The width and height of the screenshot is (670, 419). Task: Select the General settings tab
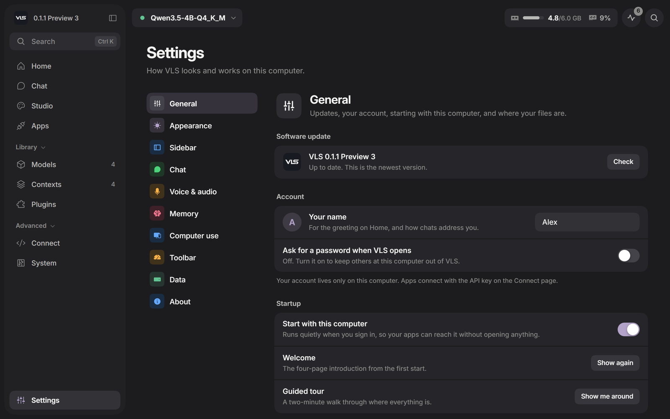202,103
